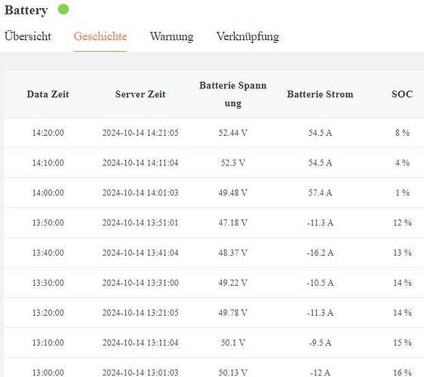Click server time 2024-10-14 14:01:03
The width and height of the screenshot is (424, 377).
[140, 193]
